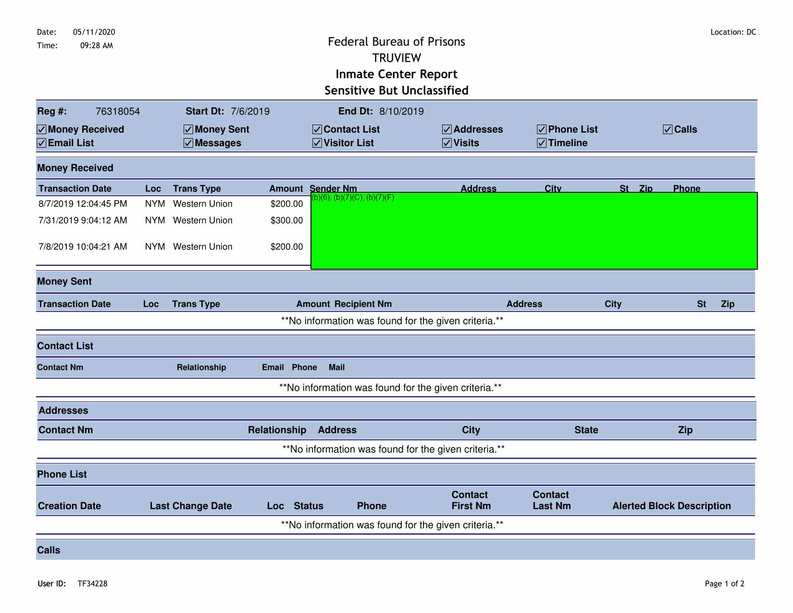793x613 pixels.
Task: Click the Start Dt value 7/6/2019
Action: point(250,112)
